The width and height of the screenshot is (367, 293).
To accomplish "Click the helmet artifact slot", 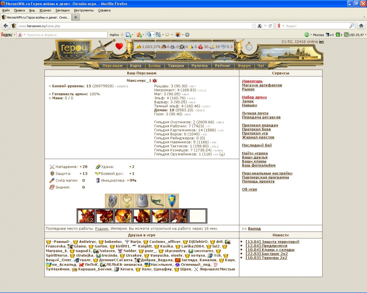I will (112, 201).
